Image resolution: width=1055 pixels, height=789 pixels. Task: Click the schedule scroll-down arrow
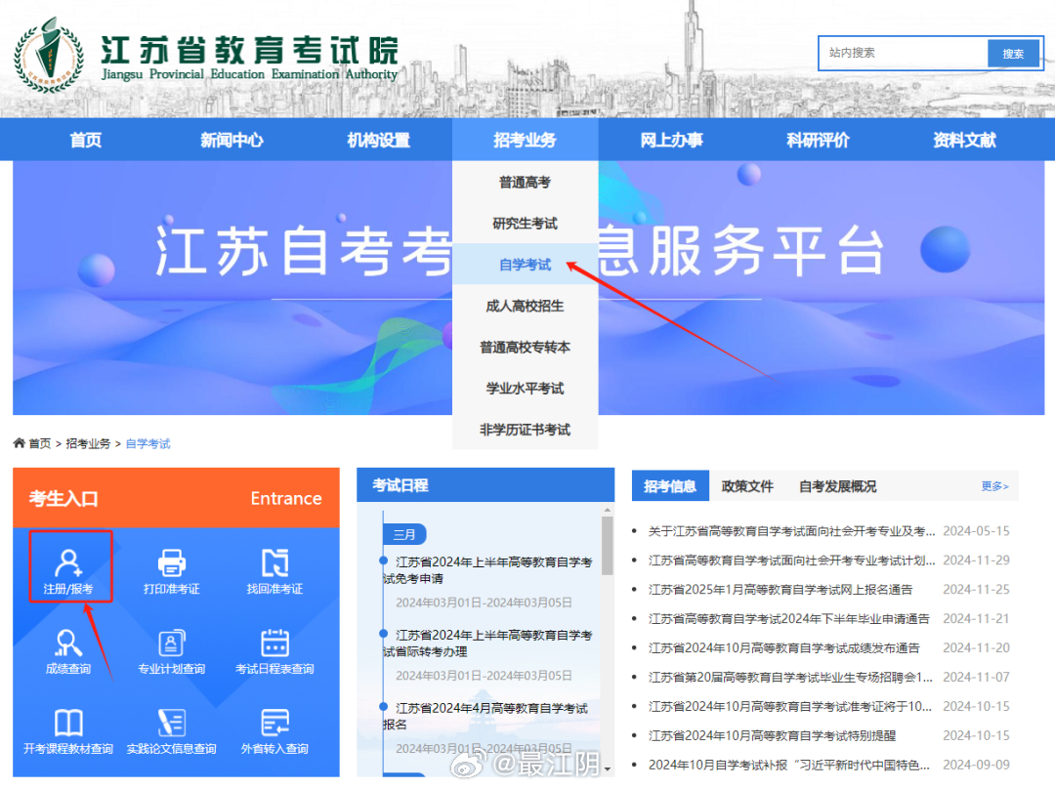point(608,768)
